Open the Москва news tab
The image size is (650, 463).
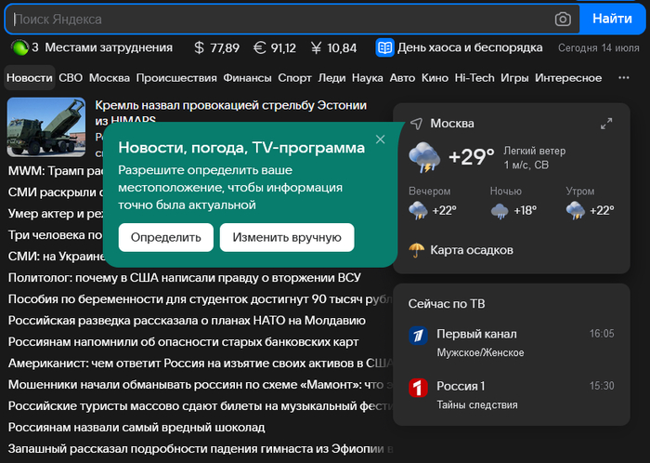[x=110, y=77]
